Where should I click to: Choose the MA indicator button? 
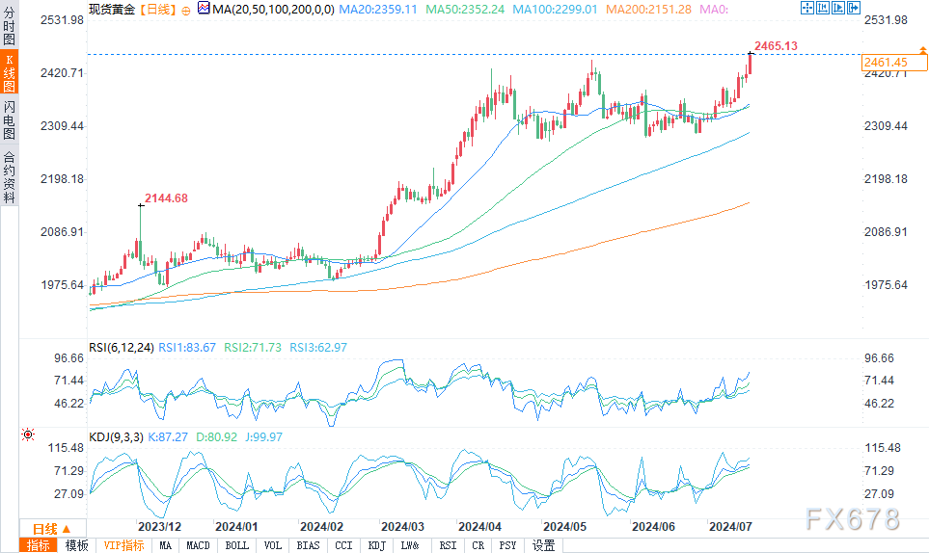pos(165,545)
